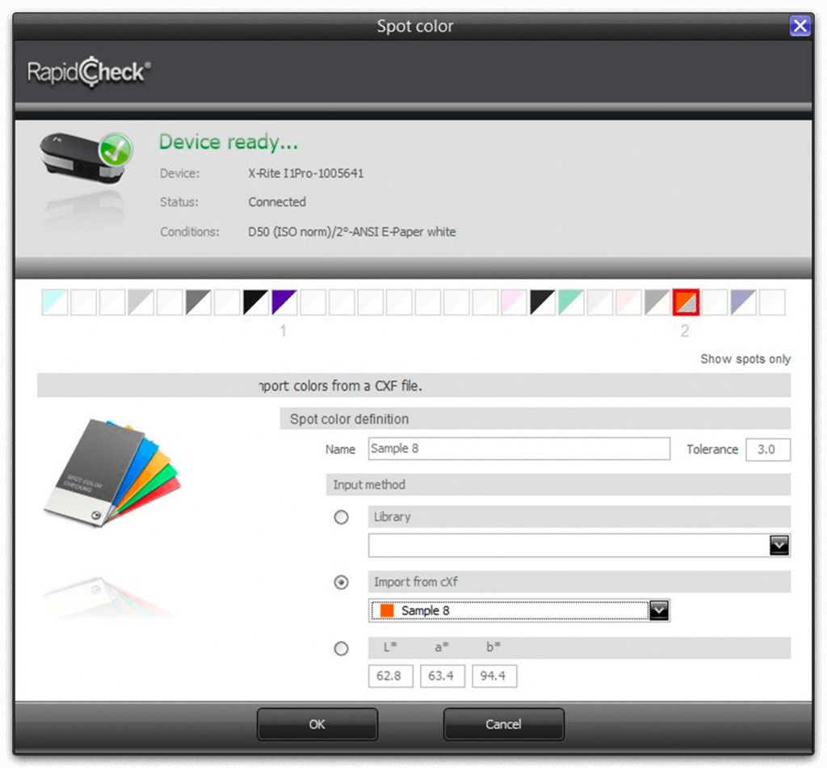The width and height of the screenshot is (827, 768).
Task: Confirm with the OK button
Action: coord(317,724)
